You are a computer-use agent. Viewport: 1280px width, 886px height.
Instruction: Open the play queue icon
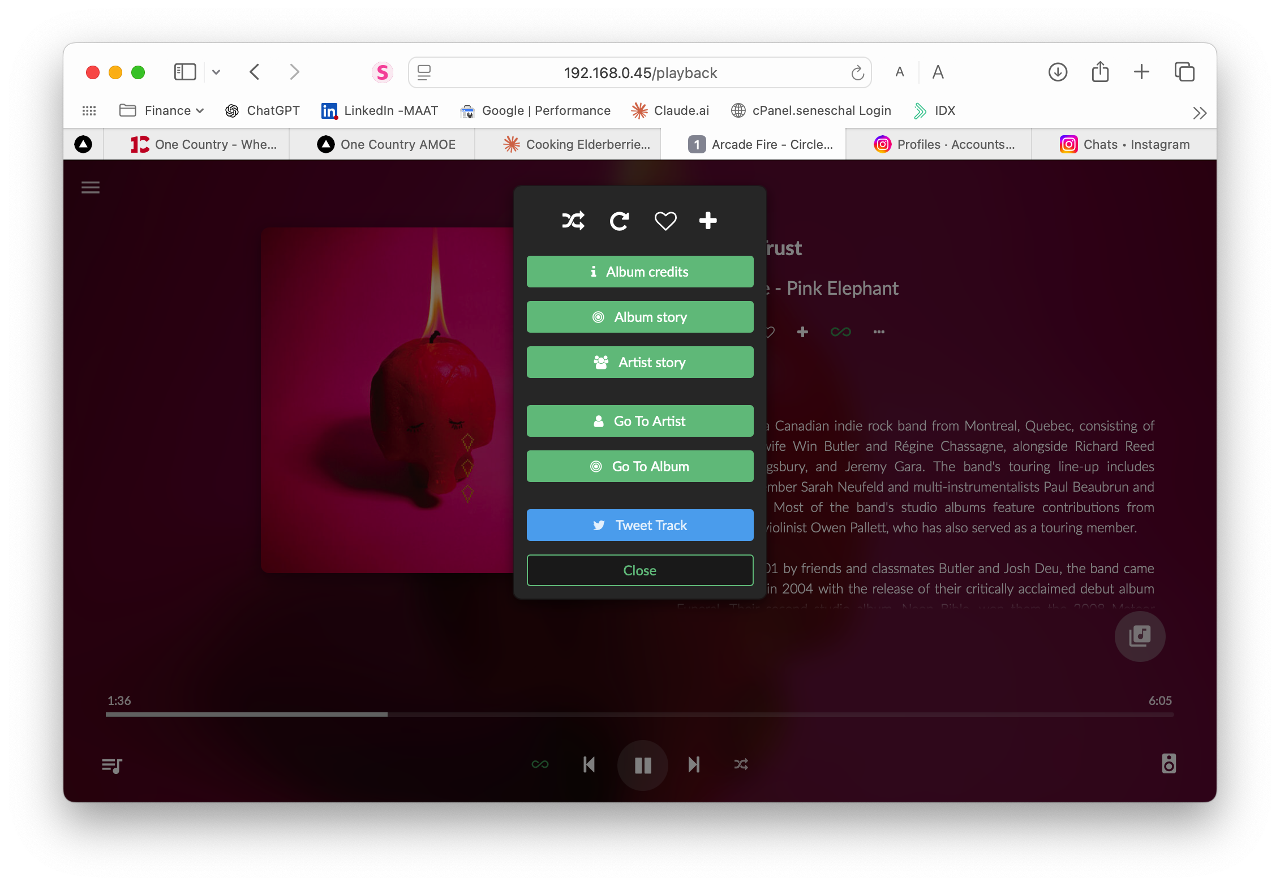(x=112, y=765)
